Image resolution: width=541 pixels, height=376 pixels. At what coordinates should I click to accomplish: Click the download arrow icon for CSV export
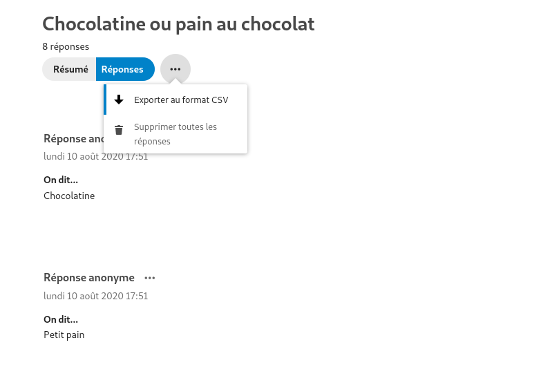pyautogui.click(x=119, y=100)
